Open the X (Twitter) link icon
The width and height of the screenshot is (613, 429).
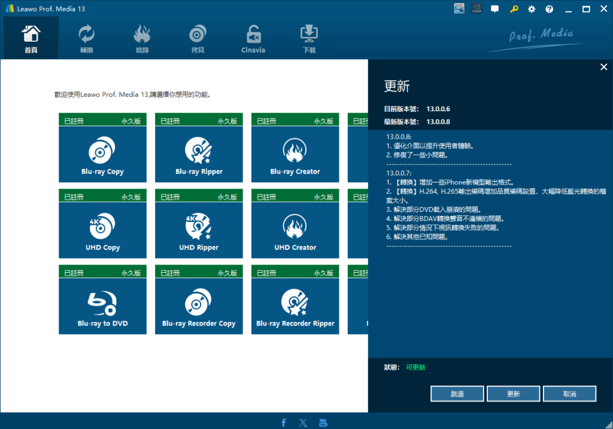[x=303, y=422]
